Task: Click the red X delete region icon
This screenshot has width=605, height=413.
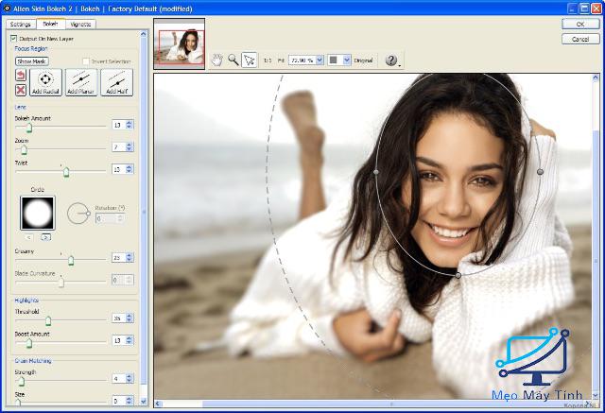Action: (x=21, y=90)
